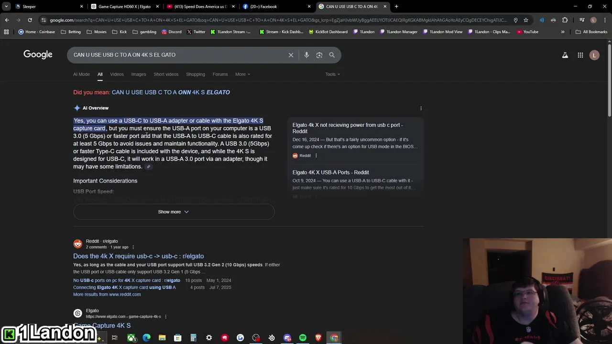
Task: Click the source link chip after AI overview paragraph
Action: click(x=149, y=167)
